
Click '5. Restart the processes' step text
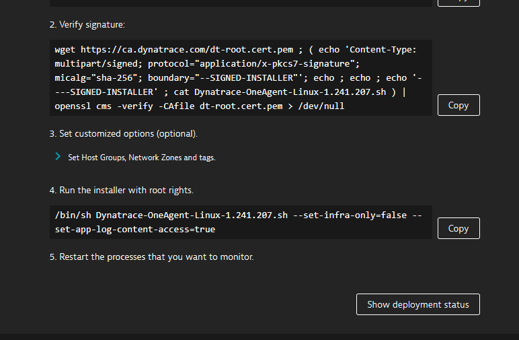[x=152, y=257]
